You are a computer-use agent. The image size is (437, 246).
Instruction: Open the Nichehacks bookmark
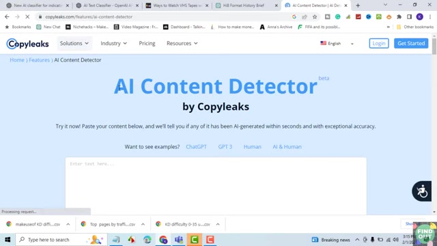pos(87,27)
